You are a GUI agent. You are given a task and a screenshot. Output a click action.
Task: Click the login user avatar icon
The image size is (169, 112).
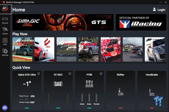(x=154, y=10)
